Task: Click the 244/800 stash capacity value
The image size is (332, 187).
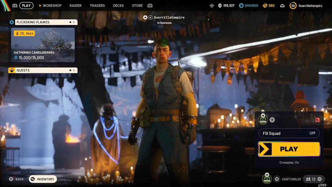Action: click(x=251, y=5)
